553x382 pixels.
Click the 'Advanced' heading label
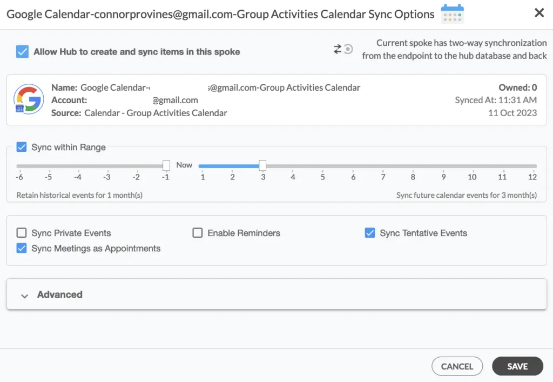coord(60,294)
